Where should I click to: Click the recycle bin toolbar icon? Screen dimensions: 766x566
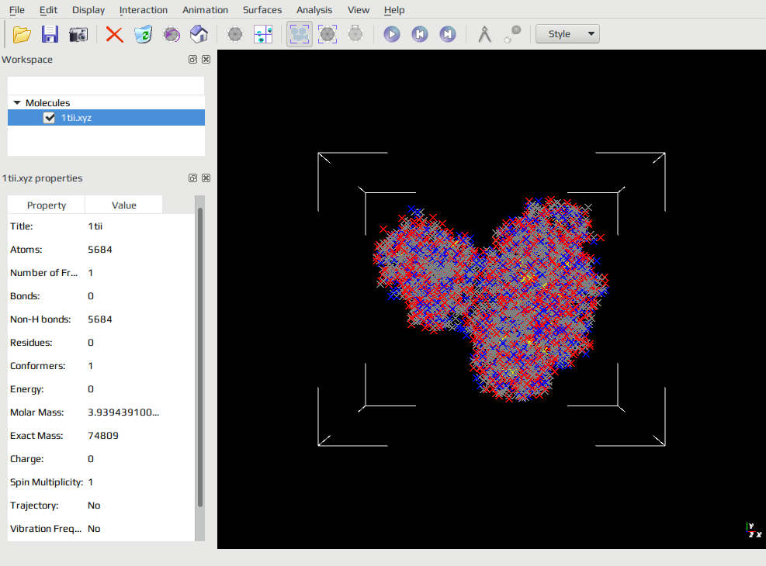pos(143,34)
